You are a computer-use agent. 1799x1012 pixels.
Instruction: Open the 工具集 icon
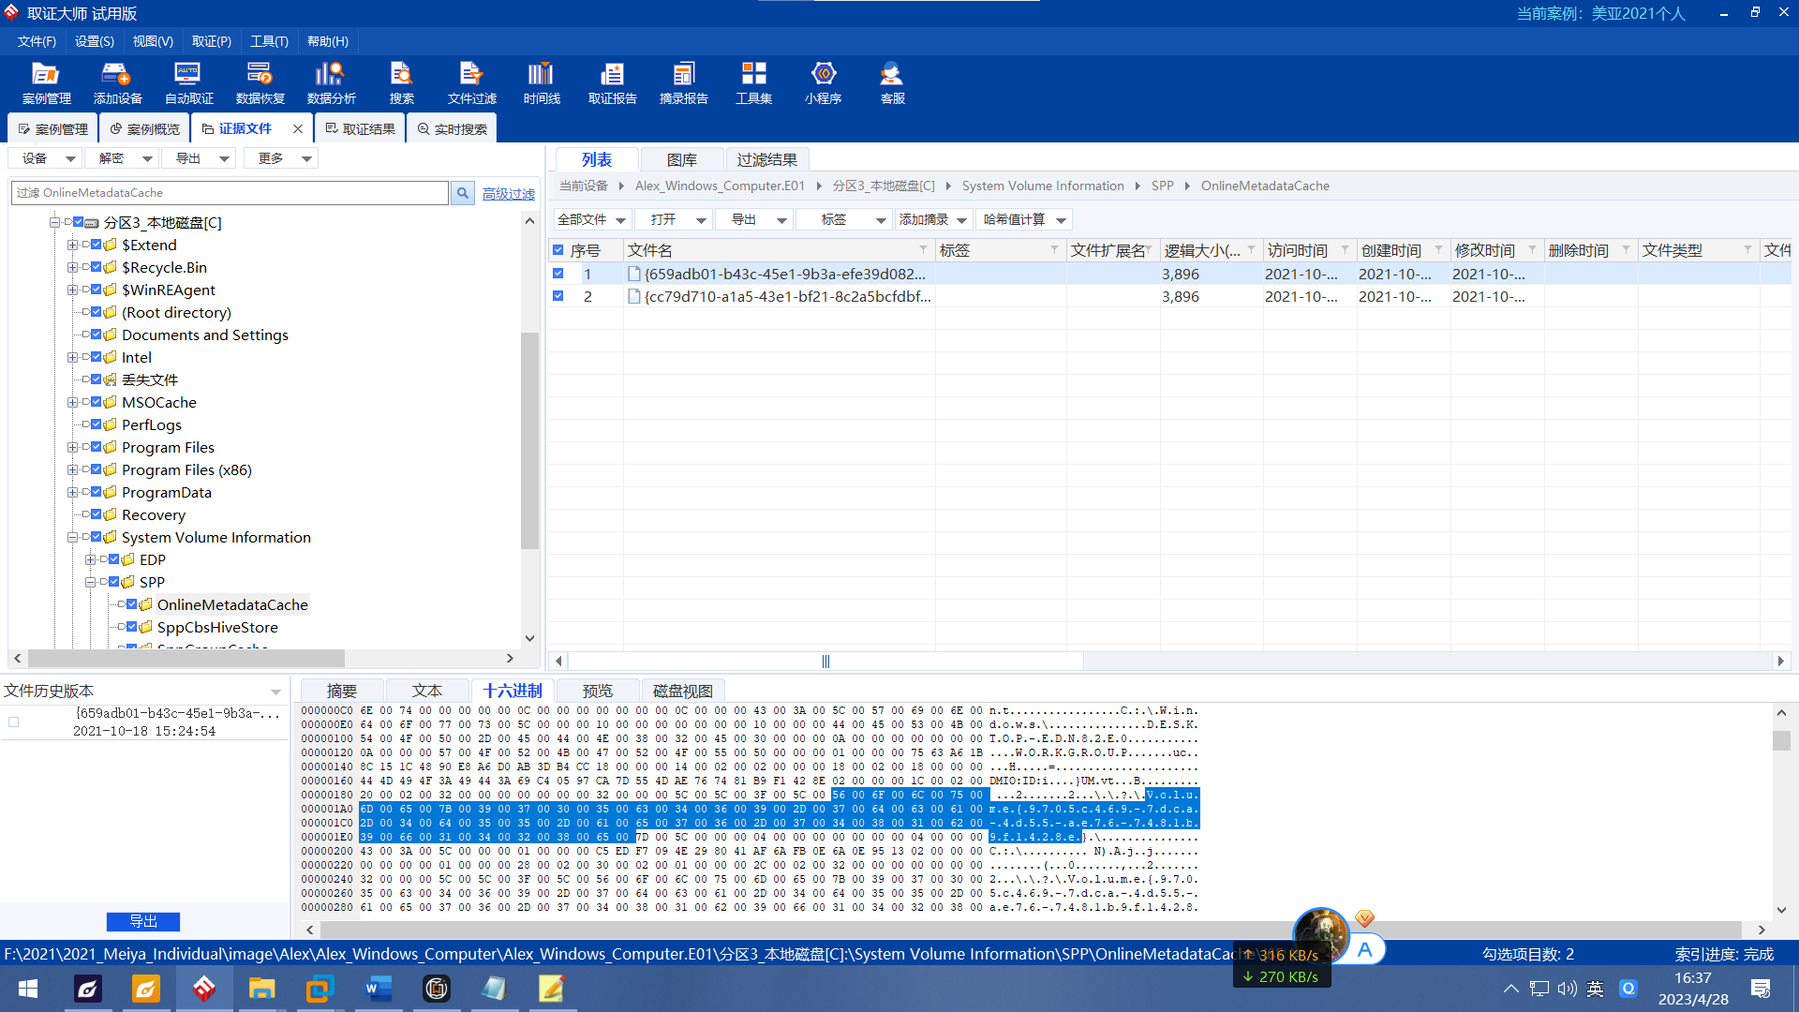[x=753, y=82]
